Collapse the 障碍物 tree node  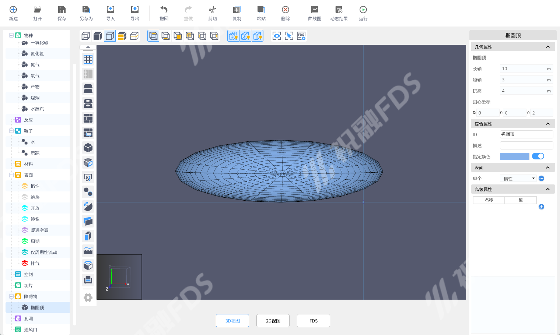[11, 296]
